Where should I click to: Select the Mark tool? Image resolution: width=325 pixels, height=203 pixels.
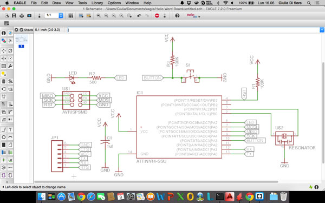pos(10,41)
